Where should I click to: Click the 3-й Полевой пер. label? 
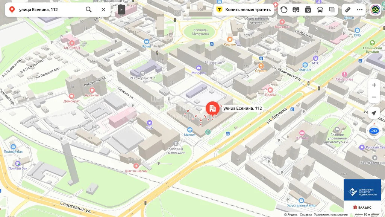[x=47, y=73]
